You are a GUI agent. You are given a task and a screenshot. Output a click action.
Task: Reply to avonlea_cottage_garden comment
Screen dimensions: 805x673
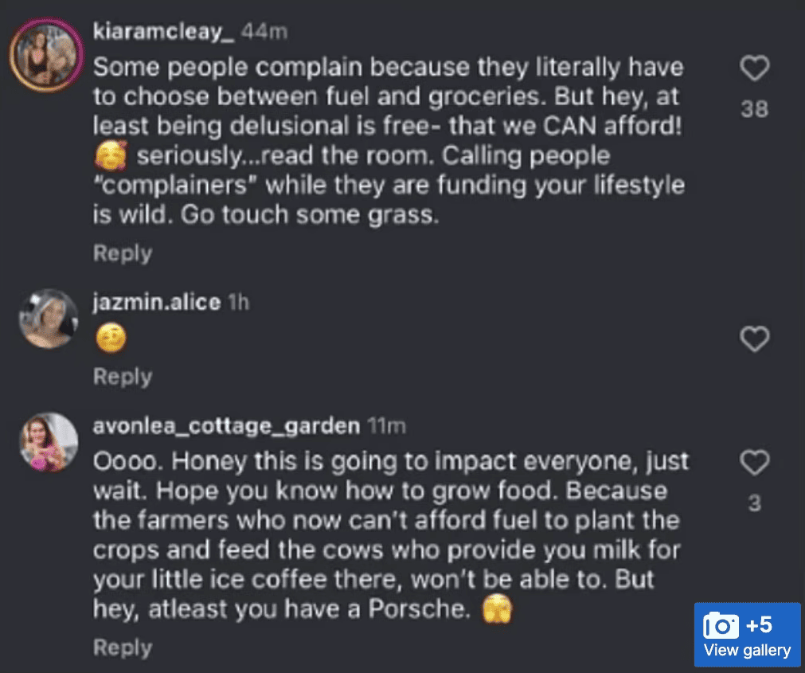tap(122, 647)
